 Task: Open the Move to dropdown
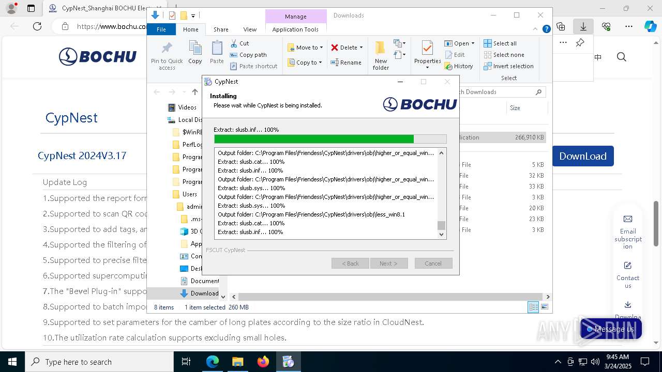[x=305, y=48]
